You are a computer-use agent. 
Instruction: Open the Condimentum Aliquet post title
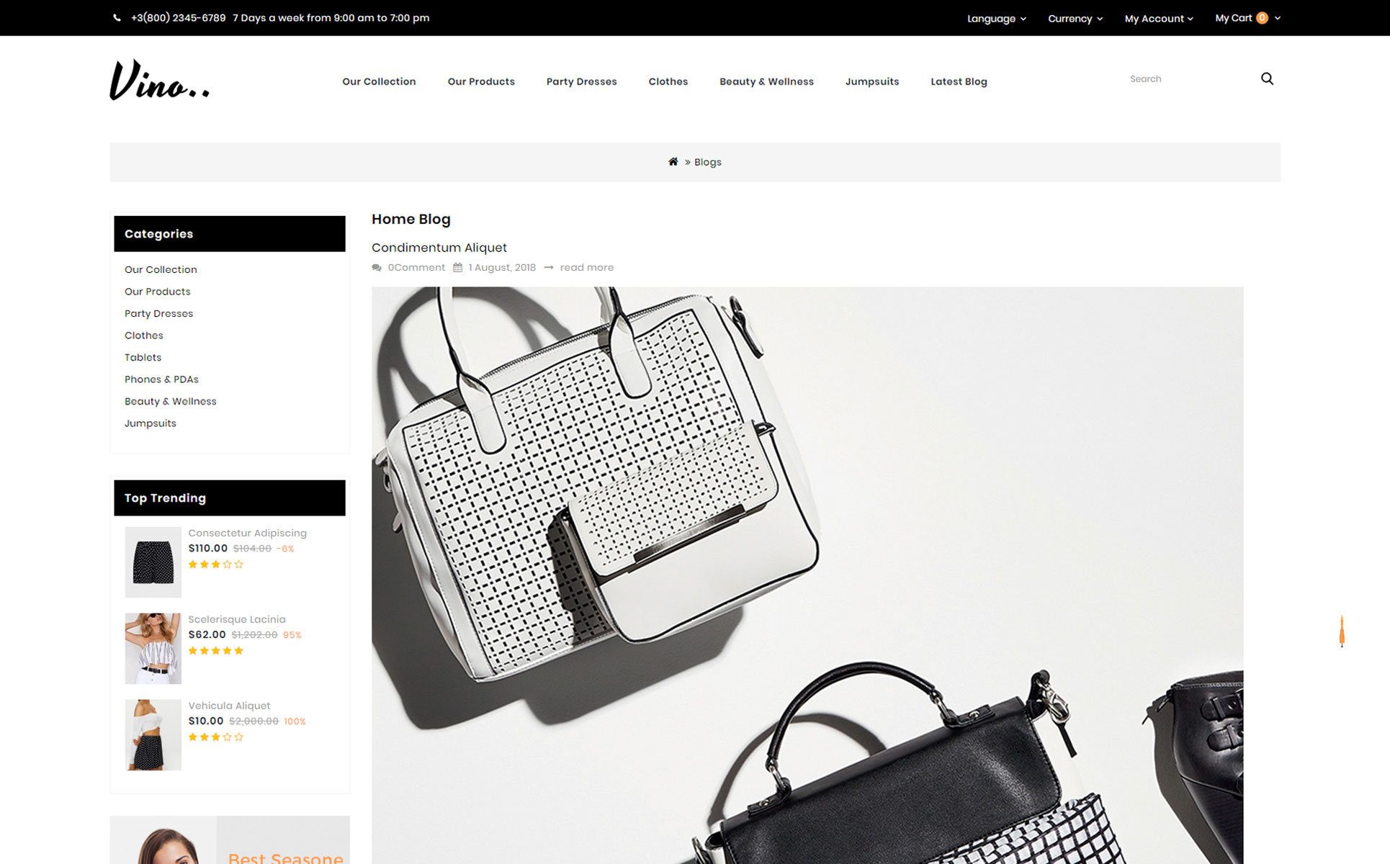439,248
